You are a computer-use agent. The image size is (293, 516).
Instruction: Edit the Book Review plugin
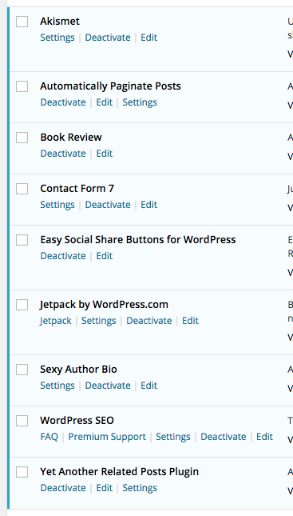click(x=105, y=154)
